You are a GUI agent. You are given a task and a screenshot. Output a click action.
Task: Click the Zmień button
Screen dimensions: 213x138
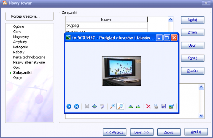192,32
